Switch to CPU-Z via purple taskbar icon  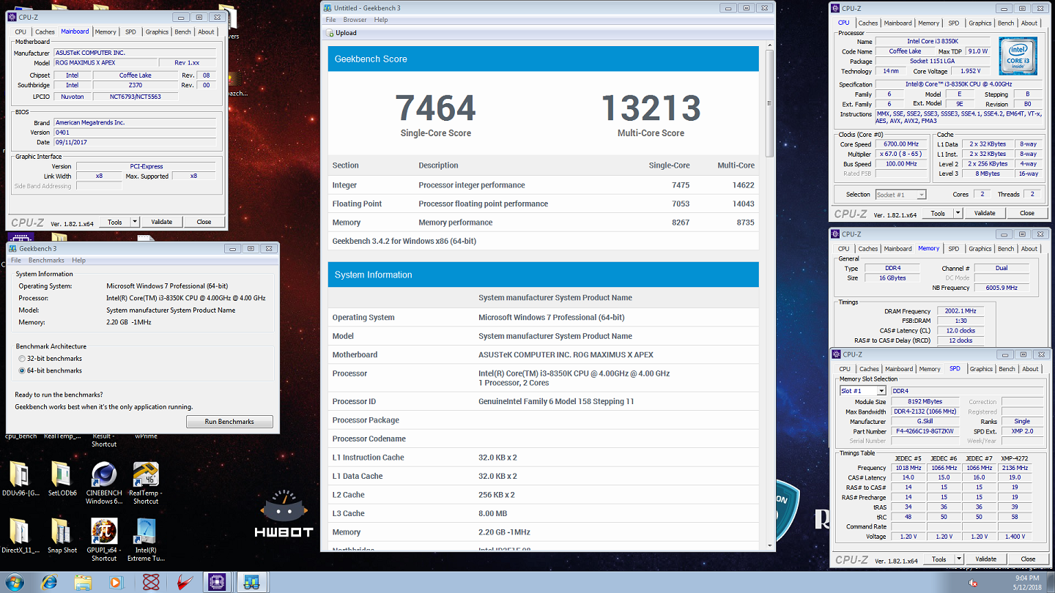218,583
